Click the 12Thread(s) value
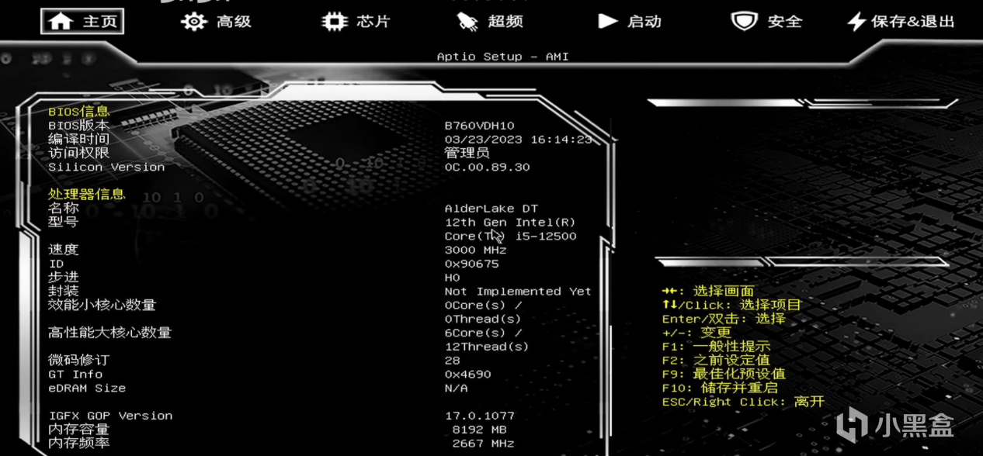 click(x=487, y=347)
